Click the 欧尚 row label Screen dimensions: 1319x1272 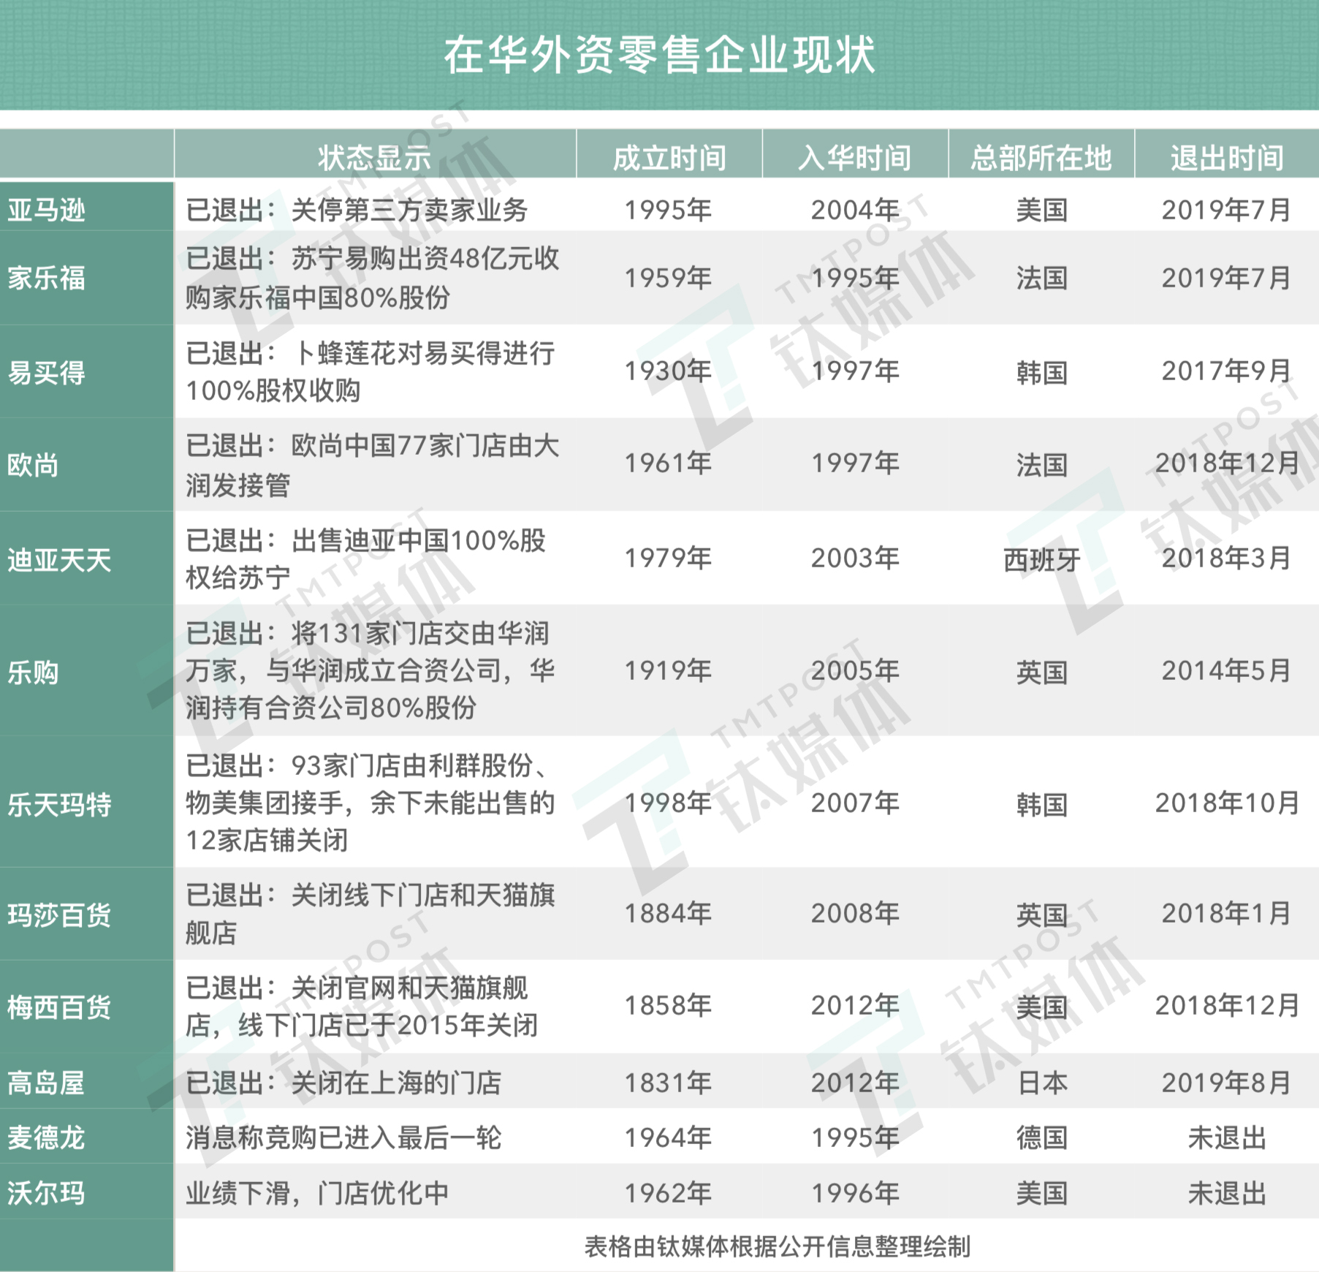pyautogui.click(x=33, y=465)
